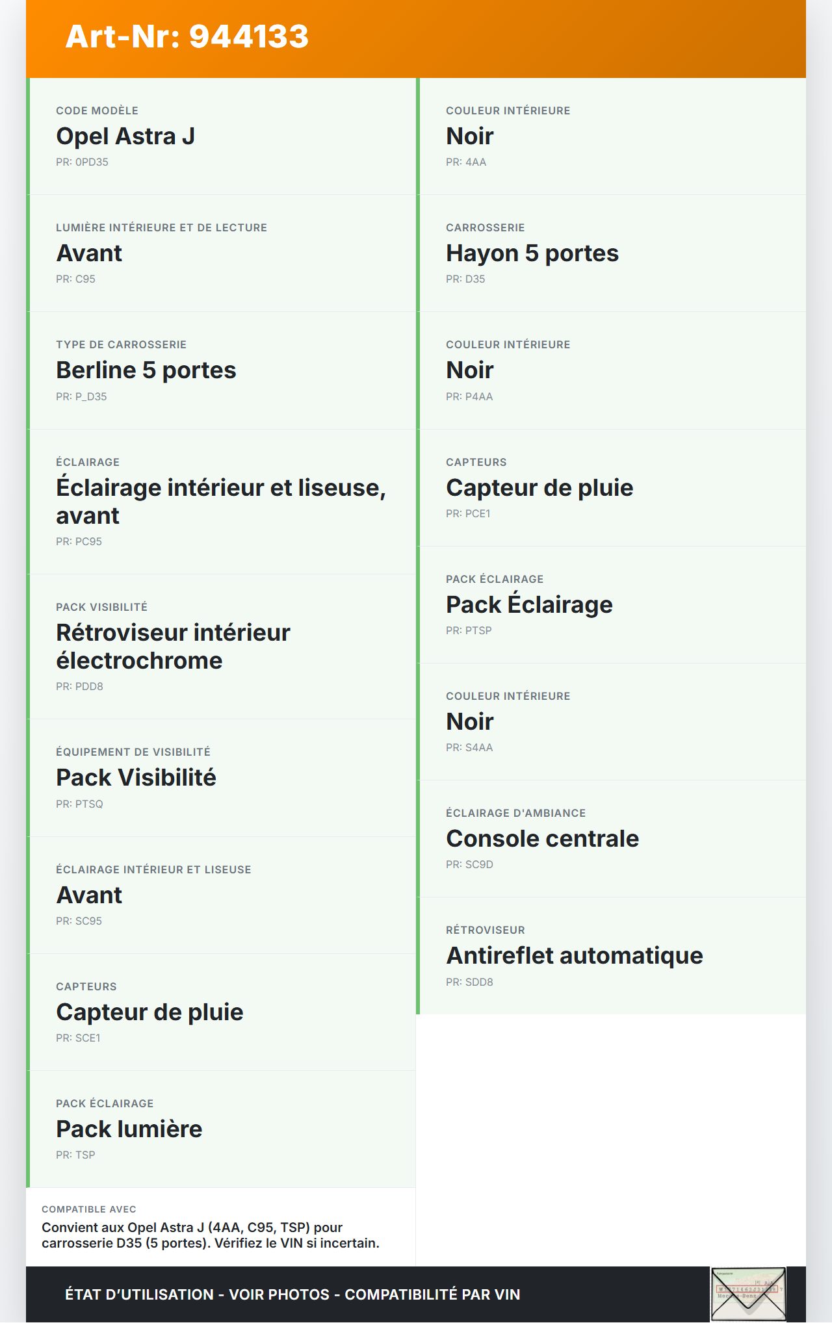The height and width of the screenshot is (1323, 832).
Task: Click the envelope VIN icon in footer
Action: (x=748, y=1294)
